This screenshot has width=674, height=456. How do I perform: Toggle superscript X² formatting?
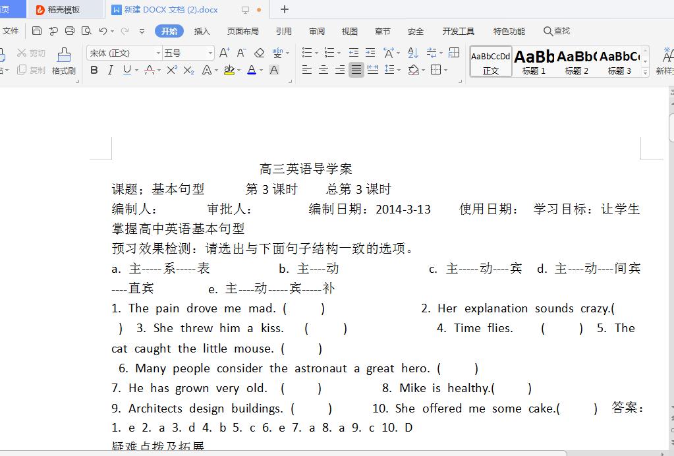pyautogui.click(x=172, y=70)
